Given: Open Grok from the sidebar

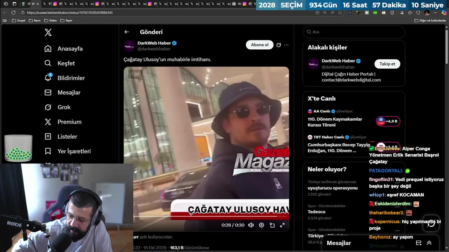Looking at the screenshot, I should point(58,107).
